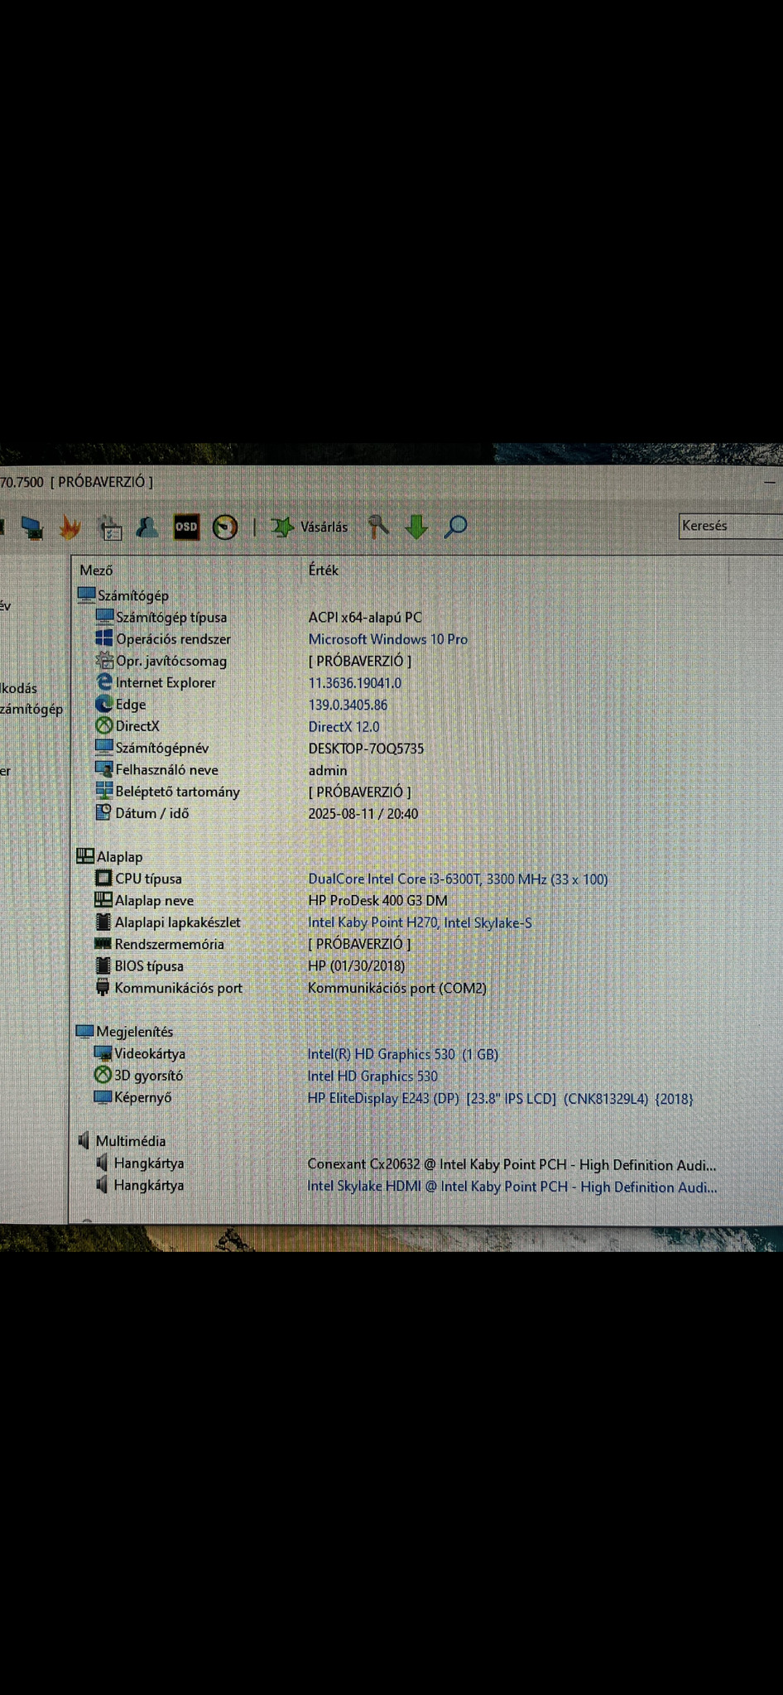Image resolution: width=783 pixels, height=1695 pixels.
Task: Open the Intel(R) HD Graphics 530 (1 GB) link
Action: coord(403,1054)
